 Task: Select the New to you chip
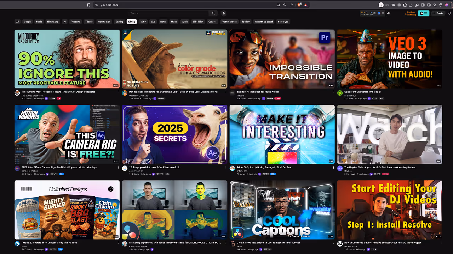point(283,22)
